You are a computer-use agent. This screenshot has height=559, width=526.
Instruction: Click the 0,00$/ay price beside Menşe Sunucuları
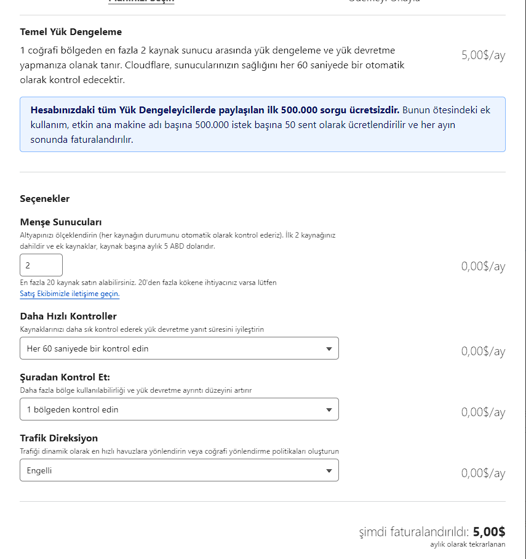coord(483,267)
